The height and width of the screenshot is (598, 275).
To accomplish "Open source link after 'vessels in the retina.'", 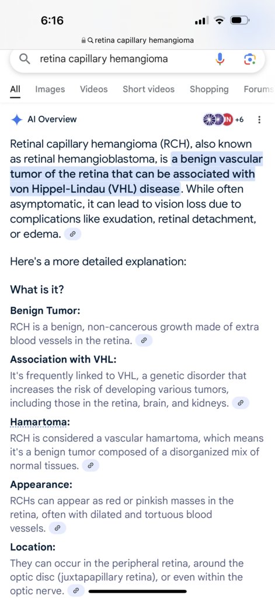I will 144,341.
